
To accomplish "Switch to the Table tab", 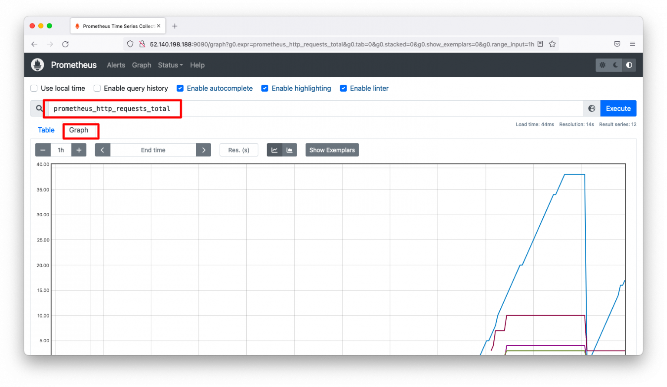I will 46,130.
